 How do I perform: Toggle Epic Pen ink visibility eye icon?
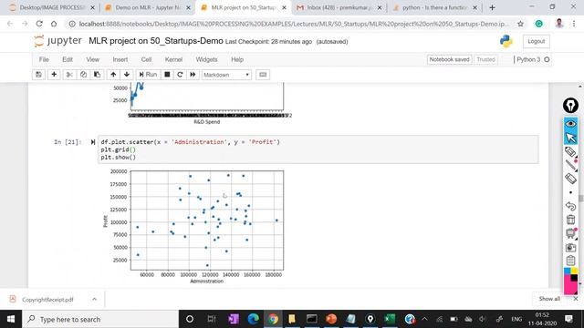click(x=570, y=124)
